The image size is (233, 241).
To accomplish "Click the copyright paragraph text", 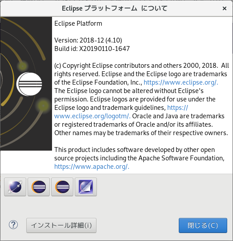I will point(141,99).
